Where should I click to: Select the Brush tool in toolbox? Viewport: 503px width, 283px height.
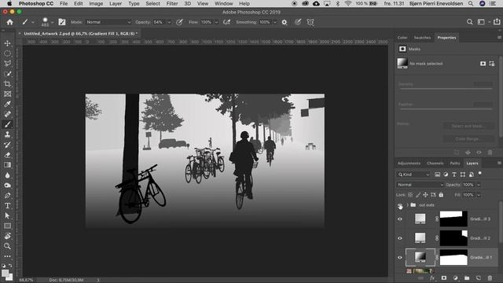(7, 124)
